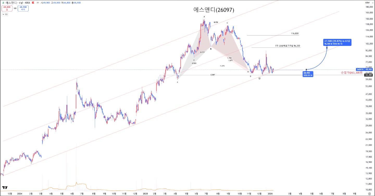Open time axis settings gear icon
375x196 pixels.
370,194
